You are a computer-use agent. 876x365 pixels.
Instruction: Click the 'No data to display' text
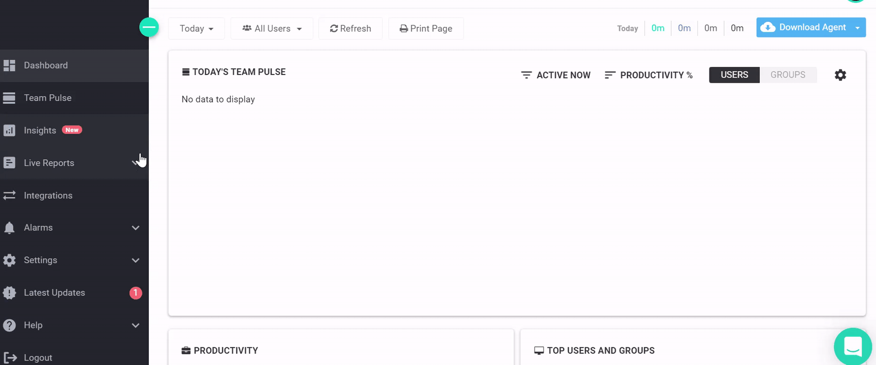point(218,99)
